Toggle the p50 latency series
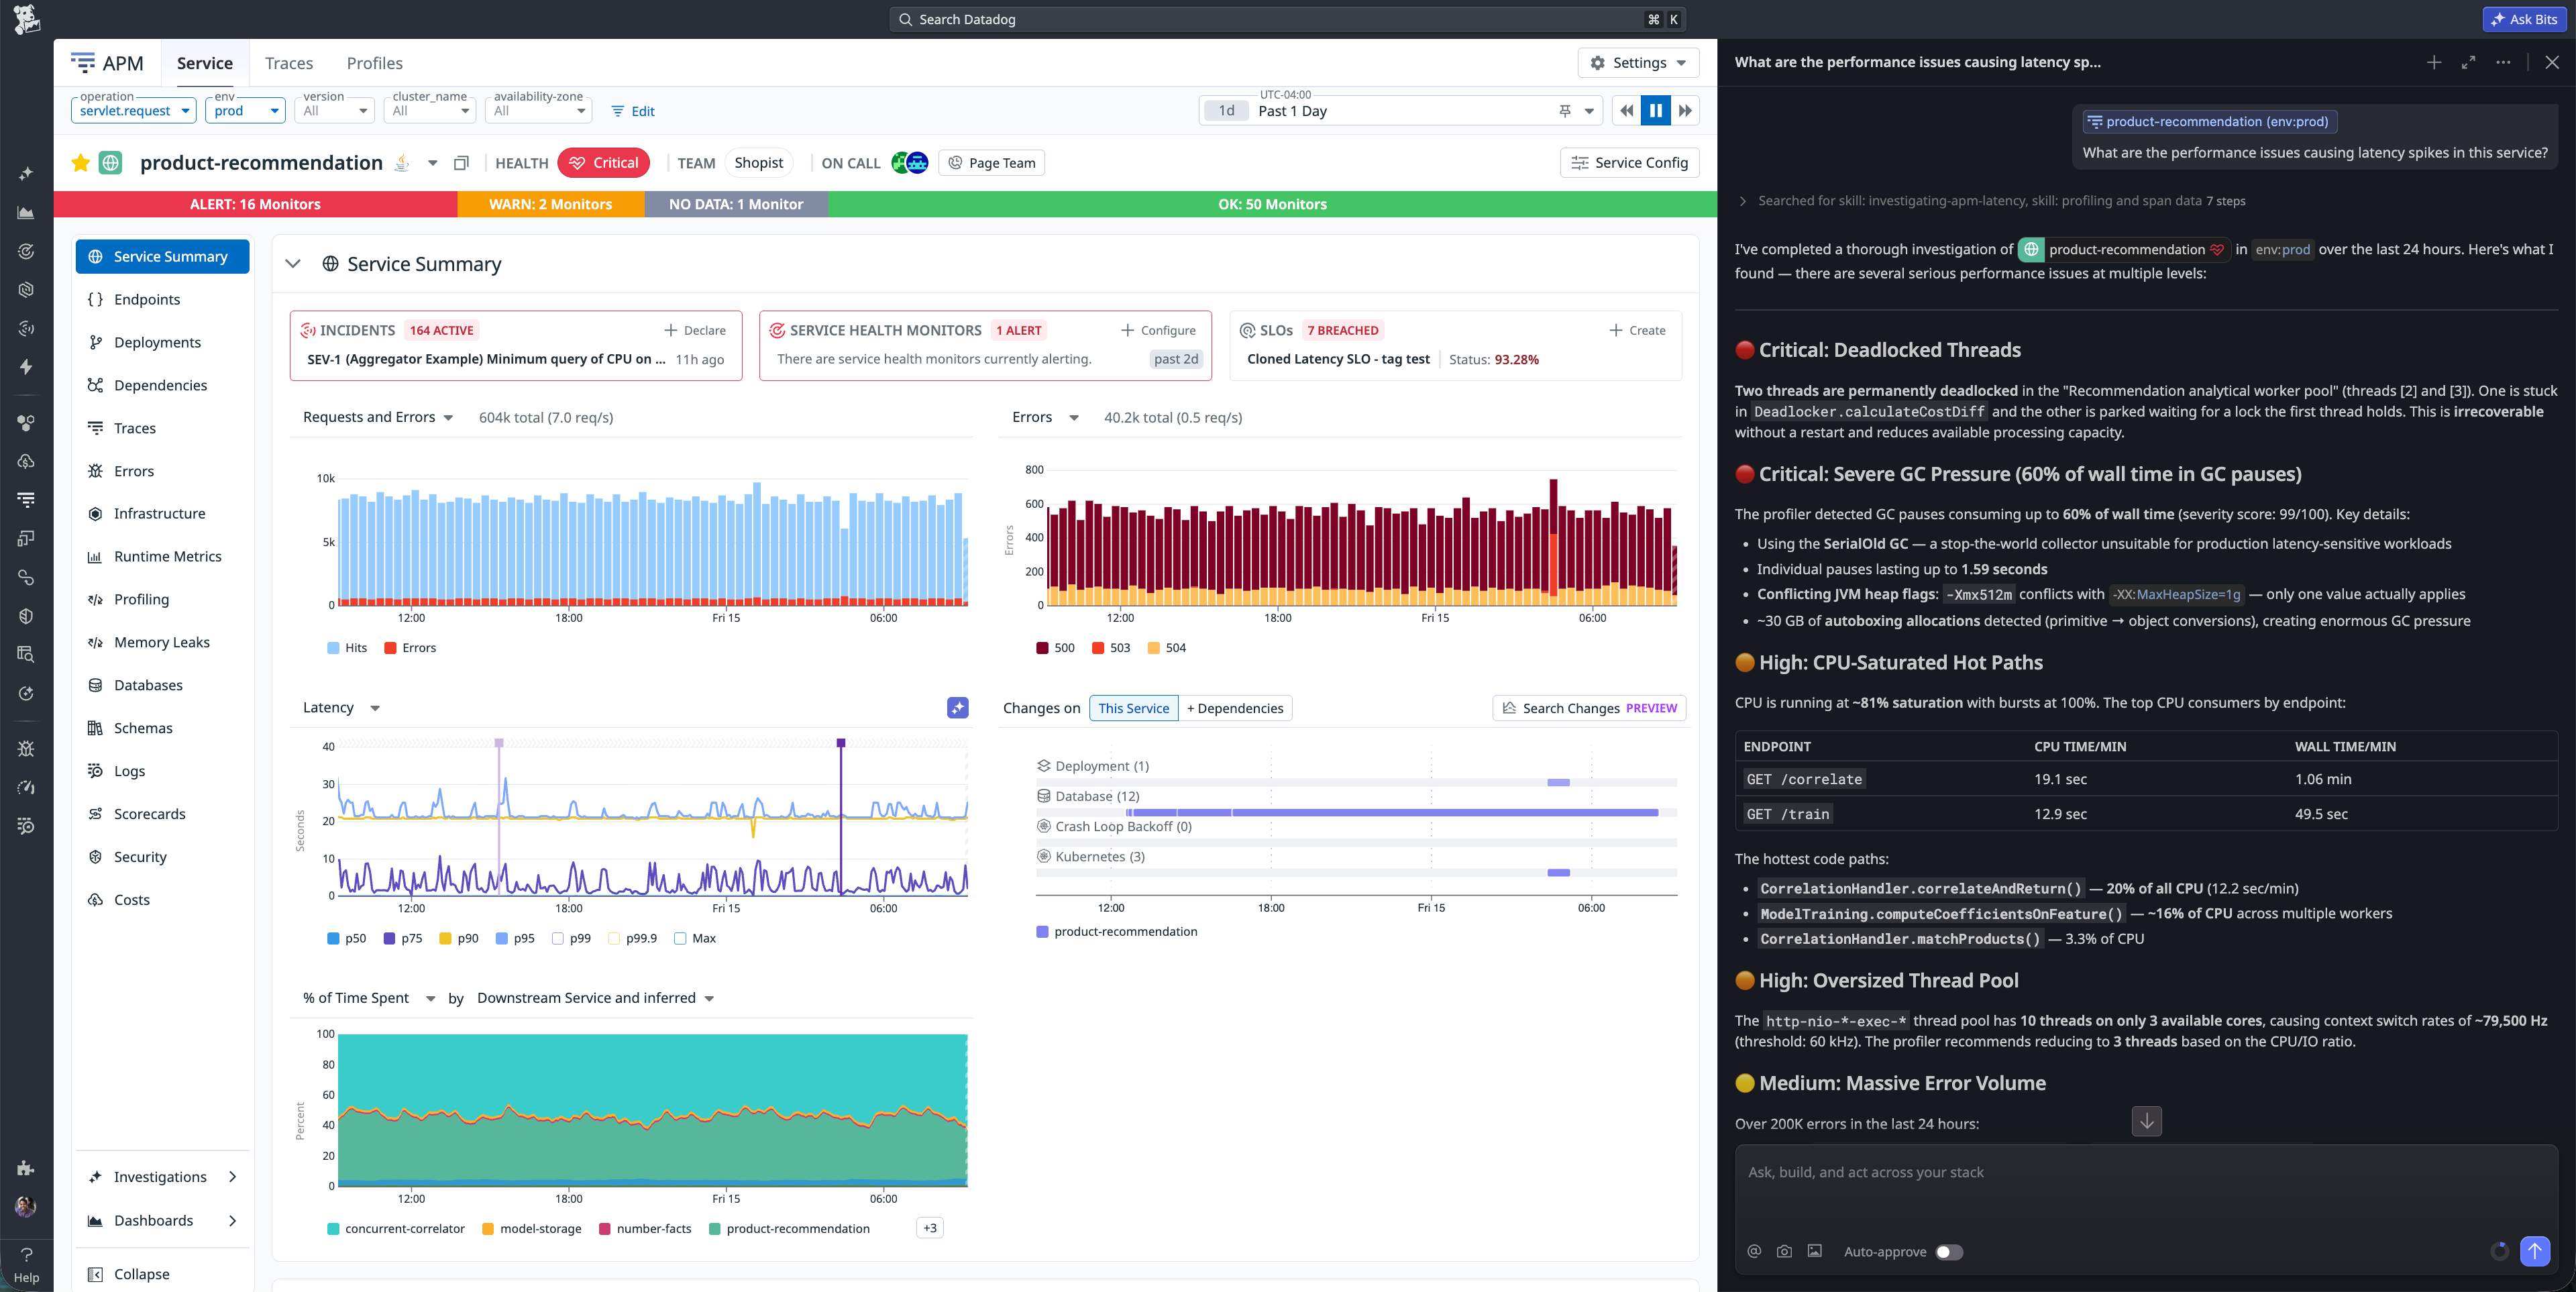The height and width of the screenshot is (1292, 2576). (x=346, y=938)
